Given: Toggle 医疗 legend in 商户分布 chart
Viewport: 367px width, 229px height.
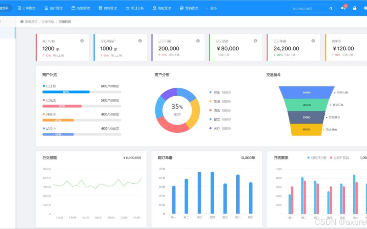Looking at the screenshot, I should point(220,129).
